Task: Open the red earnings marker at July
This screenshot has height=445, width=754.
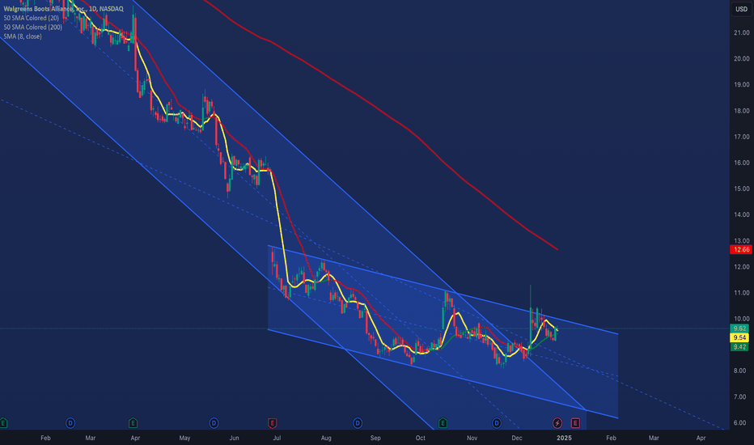Action: (272, 423)
